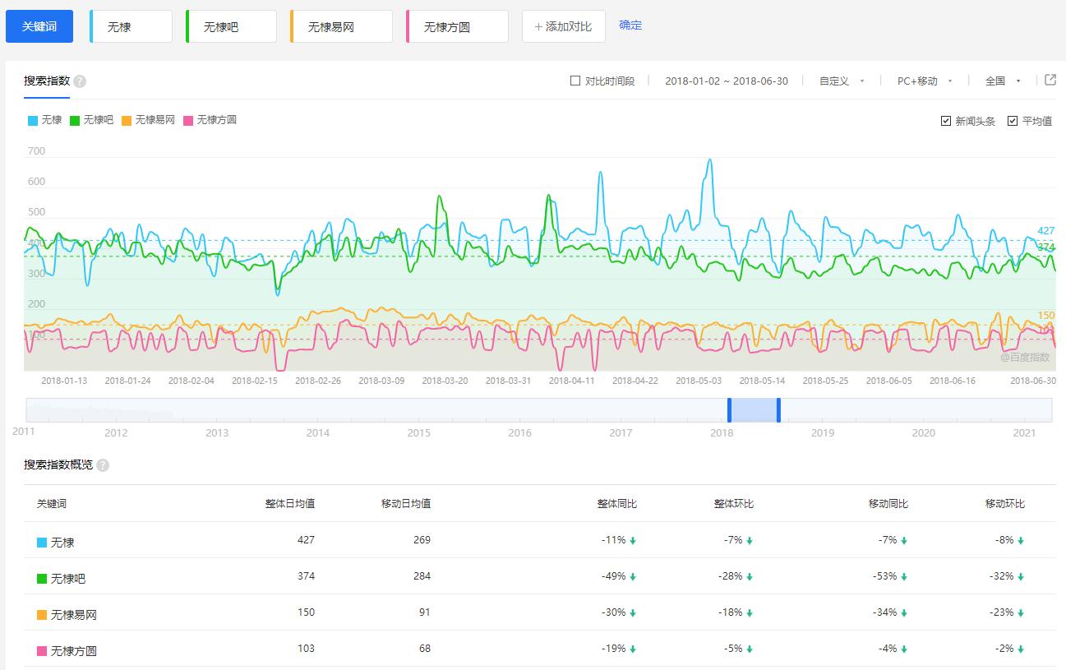Screen dimensions: 1066x670
Task: Click 添加对比 to add a keyword
Action: click(563, 26)
